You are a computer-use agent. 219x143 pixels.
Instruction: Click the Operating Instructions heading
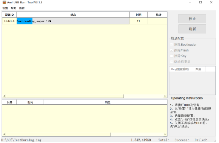point(187,98)
